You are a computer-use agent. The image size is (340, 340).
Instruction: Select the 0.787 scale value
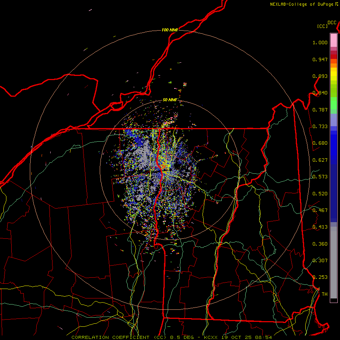320,110
